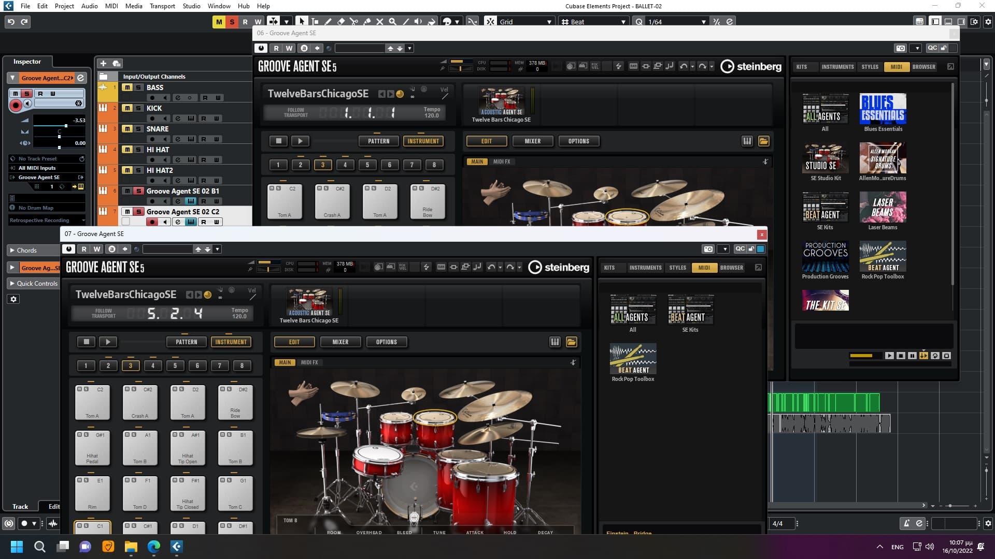Click the Steinberg logo in 07 window
The image size is (995, 559).
559,267
